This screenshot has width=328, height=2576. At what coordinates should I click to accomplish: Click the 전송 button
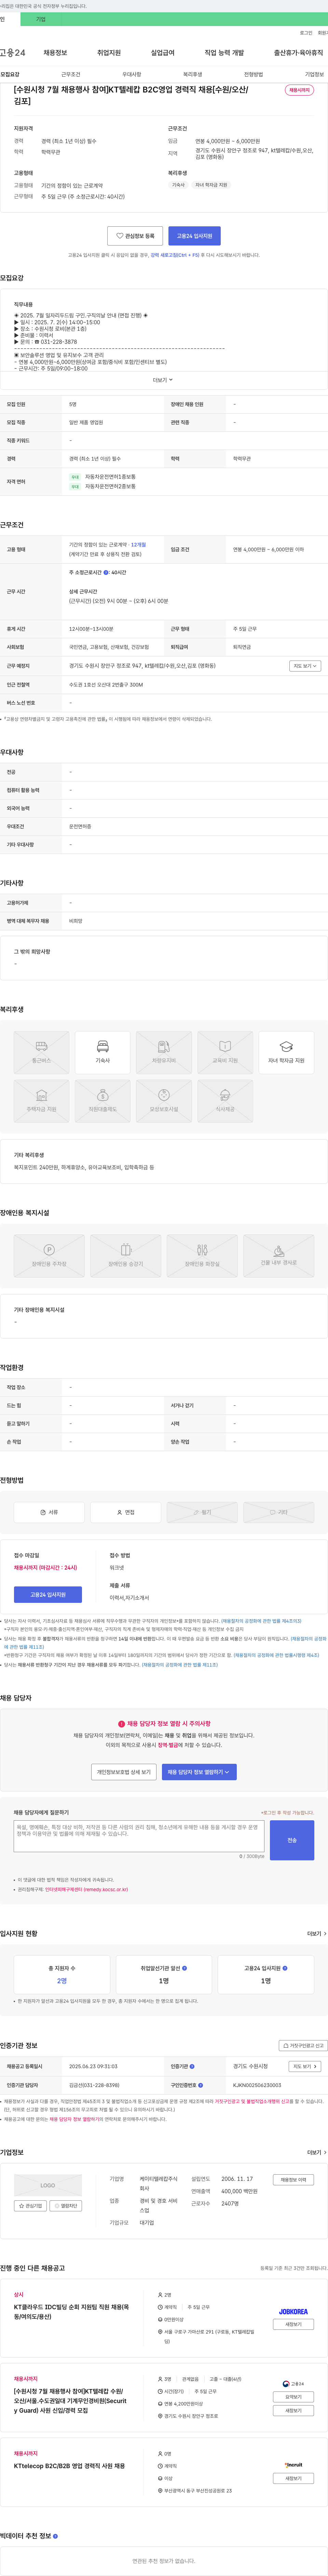pyautogui.click(x=292, y=1840)
